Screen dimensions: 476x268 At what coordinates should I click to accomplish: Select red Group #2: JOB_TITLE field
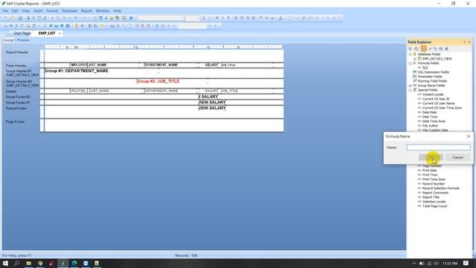tap(158, 81)
